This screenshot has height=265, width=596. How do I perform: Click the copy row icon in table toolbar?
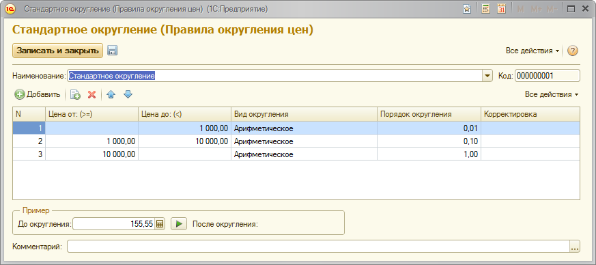pos(76,95)
